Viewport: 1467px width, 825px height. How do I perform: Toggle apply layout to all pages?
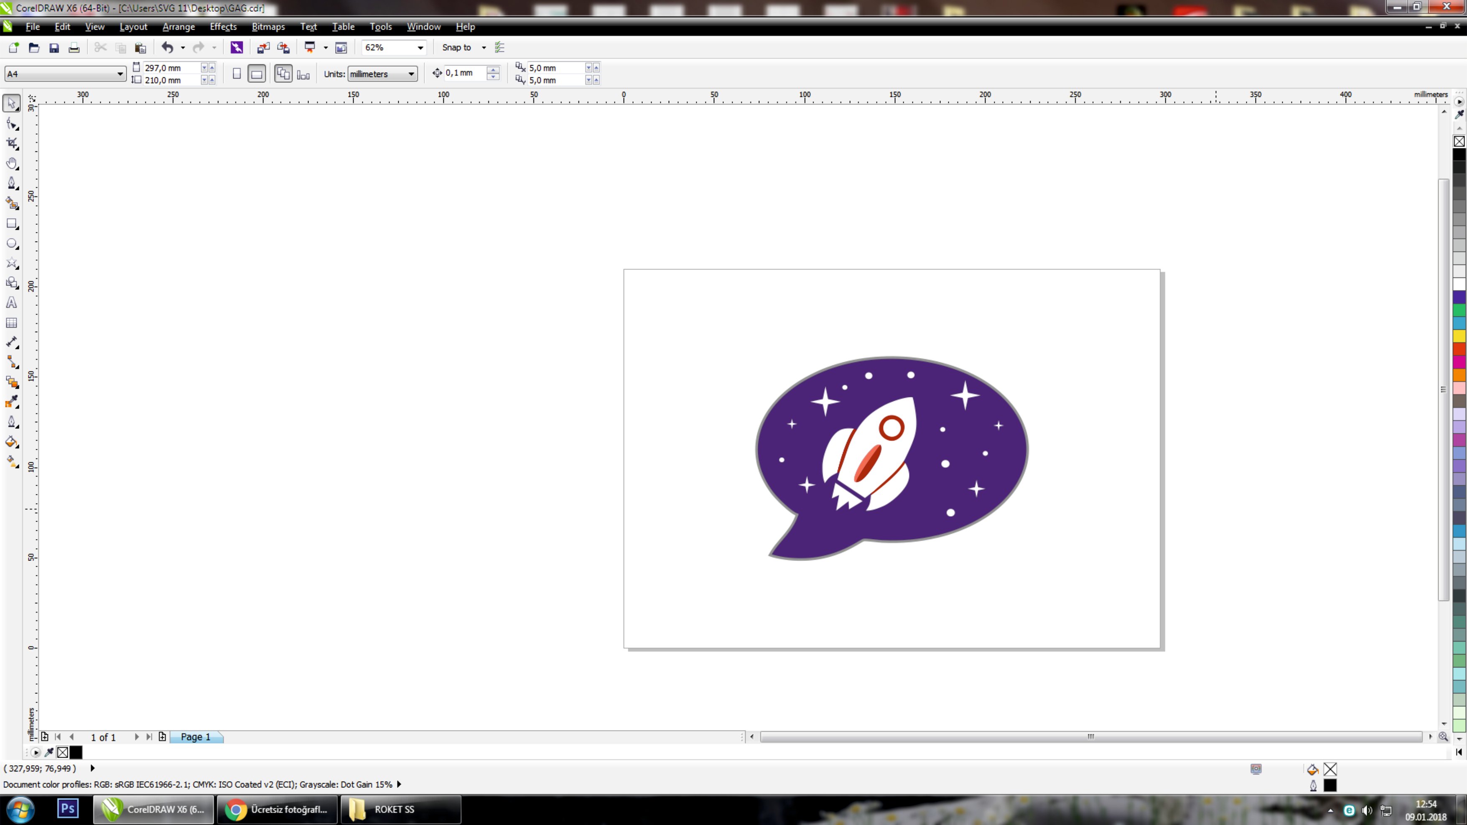click(283, 74)
